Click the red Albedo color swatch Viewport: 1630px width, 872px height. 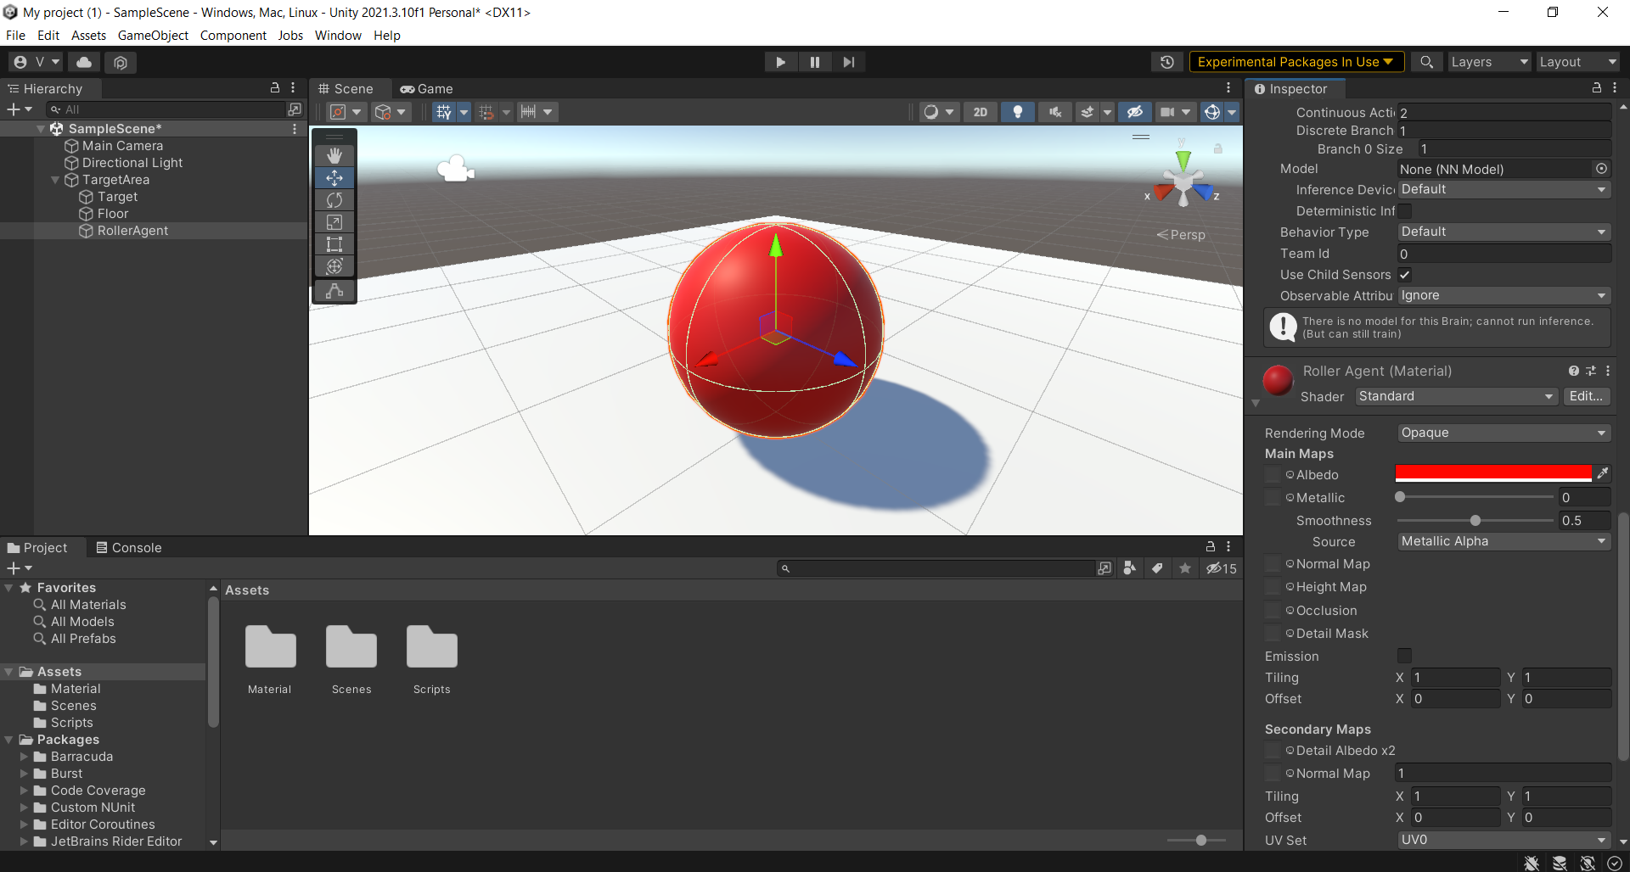coord(1493,473)
